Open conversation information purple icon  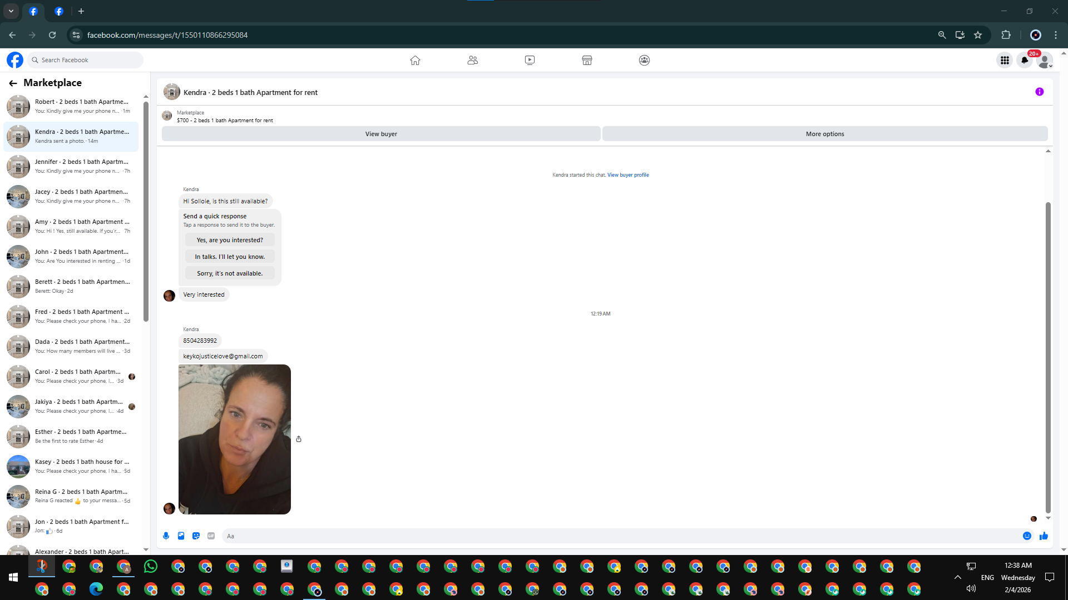click(1039, 92)
